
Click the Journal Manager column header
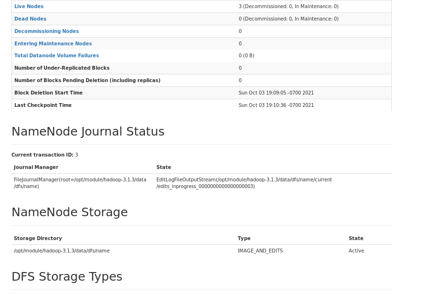coord(36,167)
